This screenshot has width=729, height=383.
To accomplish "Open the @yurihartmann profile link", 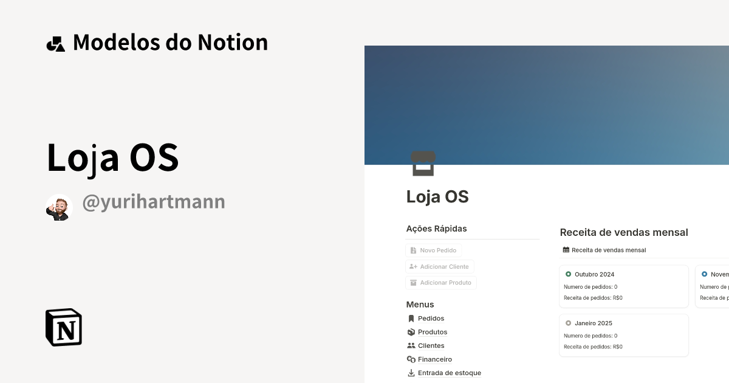I will click(x=153, y=201).
